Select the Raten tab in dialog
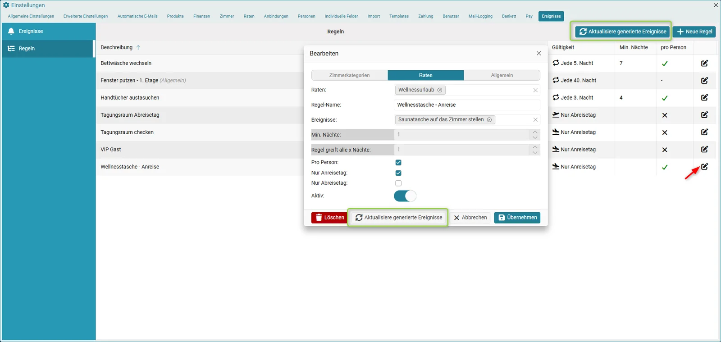The height and width of the screenshot is (342, 721). point(425,75)
